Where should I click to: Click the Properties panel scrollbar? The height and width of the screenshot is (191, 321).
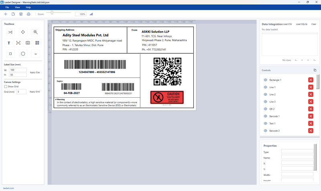(315, 157)
